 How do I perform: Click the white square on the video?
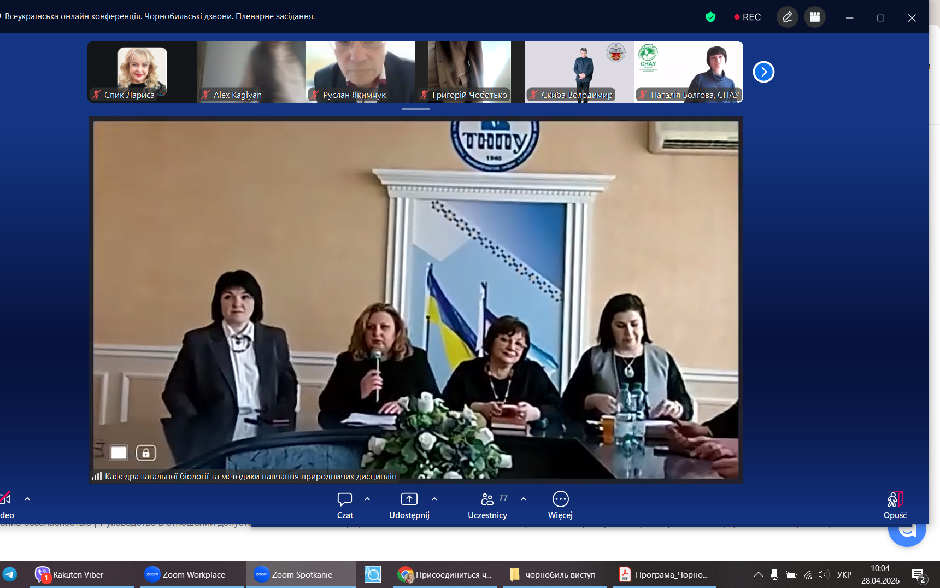click(119, 453)
